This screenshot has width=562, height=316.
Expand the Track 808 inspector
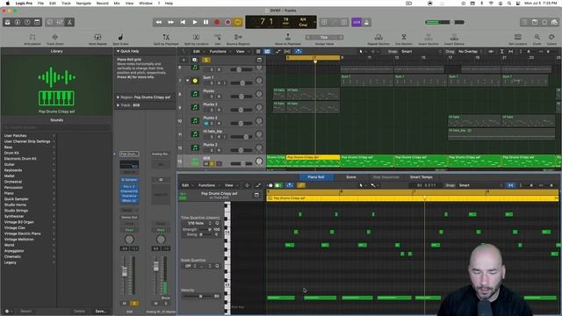tap(118, 105)
